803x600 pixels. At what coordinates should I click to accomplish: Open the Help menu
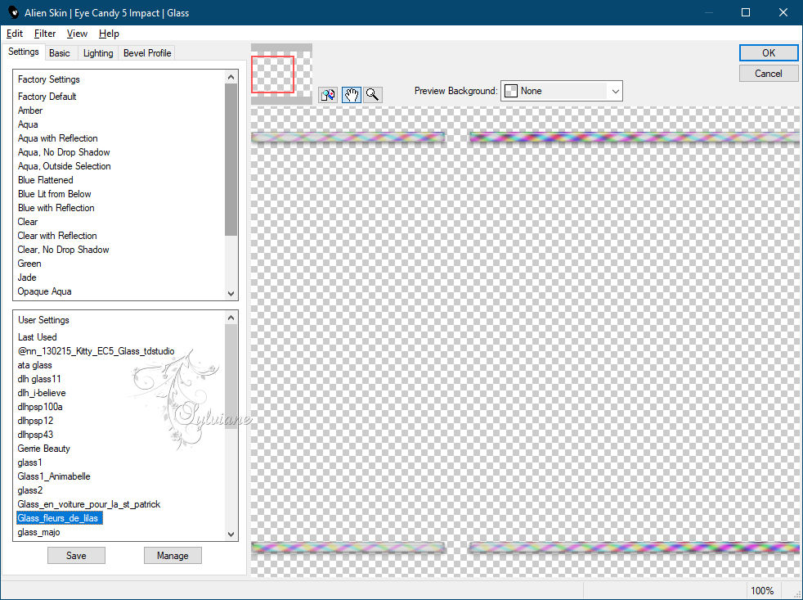coord(109,34)
